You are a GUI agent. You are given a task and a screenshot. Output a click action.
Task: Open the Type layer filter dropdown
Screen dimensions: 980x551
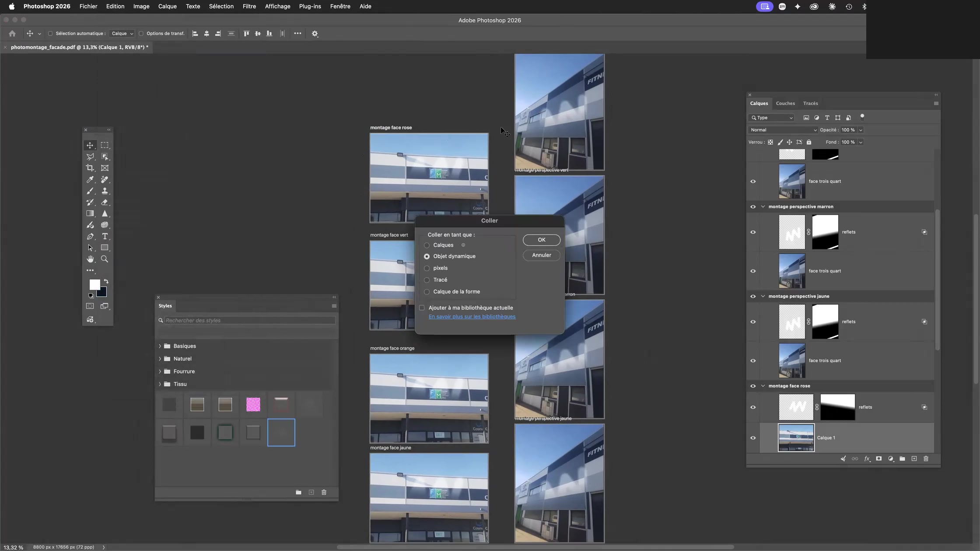pos(771,118)
